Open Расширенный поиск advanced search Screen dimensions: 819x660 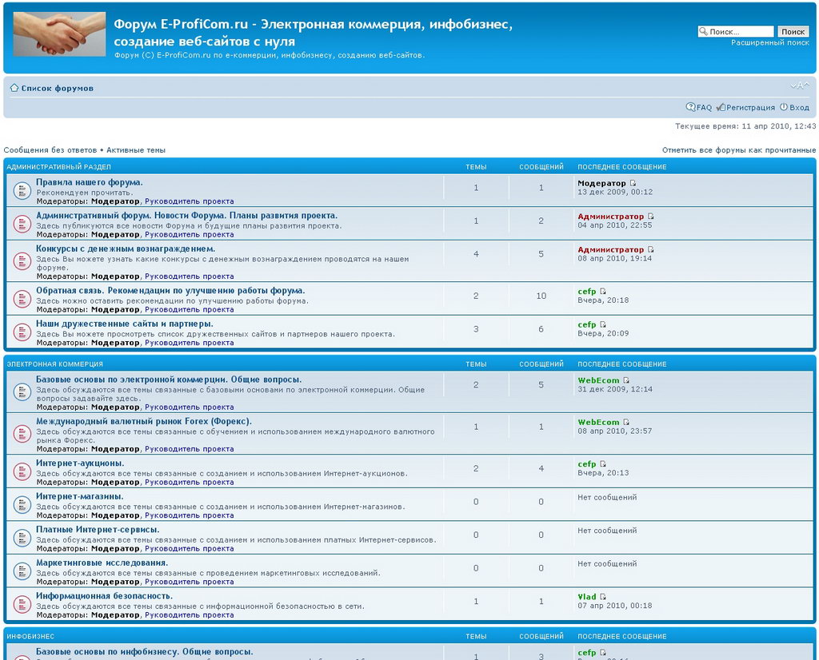pyautogui.click(x=769, y=43)
